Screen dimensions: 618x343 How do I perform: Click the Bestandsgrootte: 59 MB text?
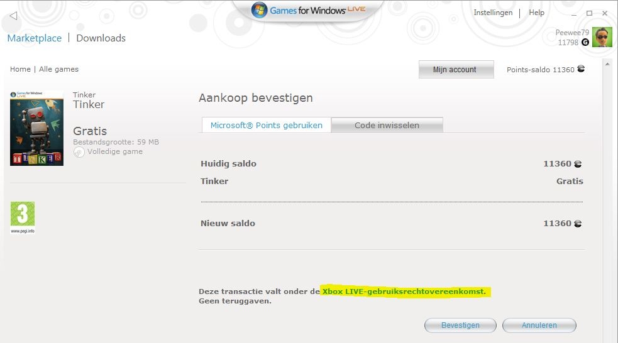pos(116,142)
